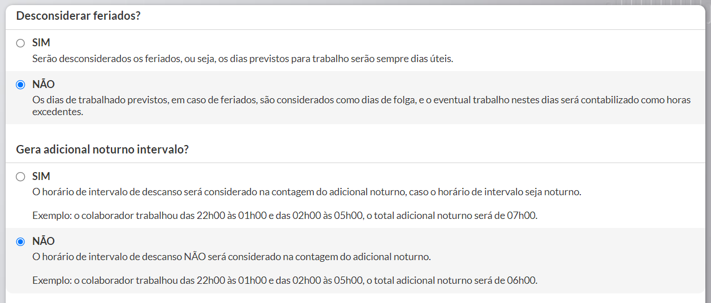The width and height of the screenshot is (711, 303).
Task: Click 'Gera adicional noturno intervalo?' heading
Action: pyautogui.click(x=102, y=150)
